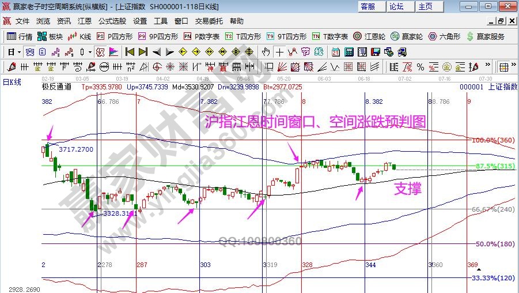Click the 论坛 forum button
This screenshot has height=293, width=519.
click(x=396, y=6)
